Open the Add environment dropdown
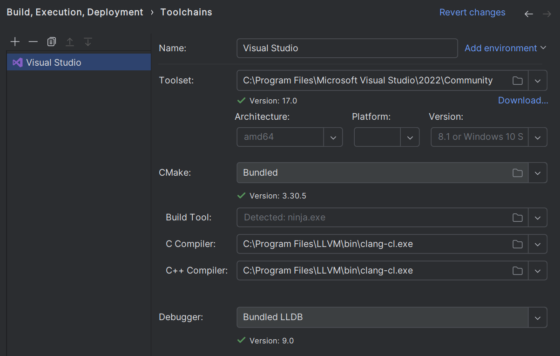This screenshot has height=356, width=560. coord(505,48)
